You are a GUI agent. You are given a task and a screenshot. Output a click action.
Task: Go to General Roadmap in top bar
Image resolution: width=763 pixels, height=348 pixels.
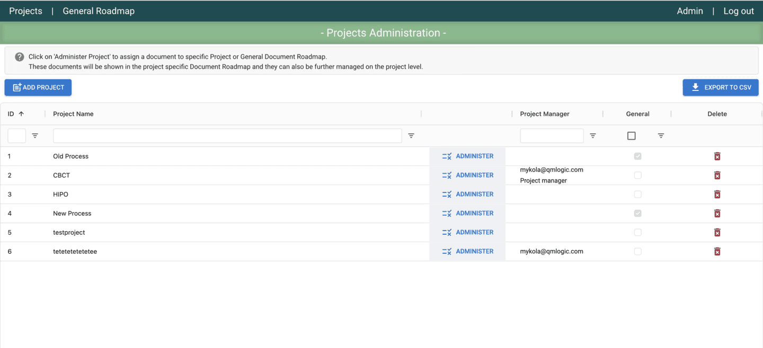click(x=99, y=11)
